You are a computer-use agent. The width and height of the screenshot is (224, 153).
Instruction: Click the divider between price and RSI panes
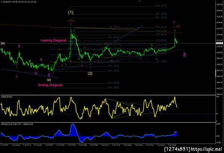tap(108, 95)
